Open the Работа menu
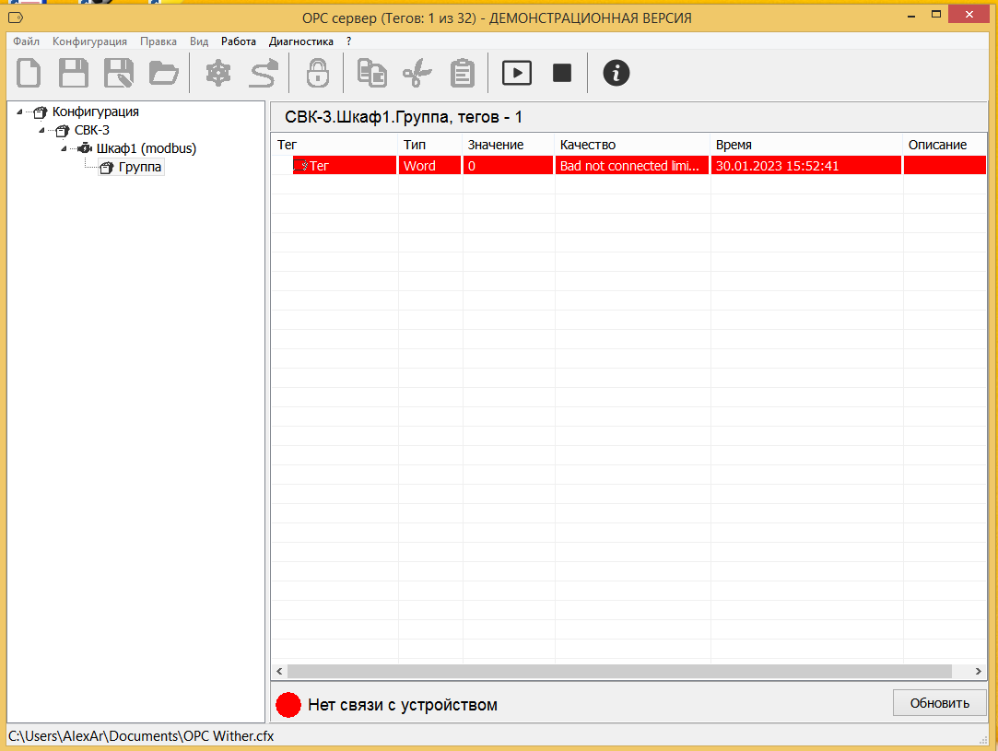 click(x=239, y=41)
